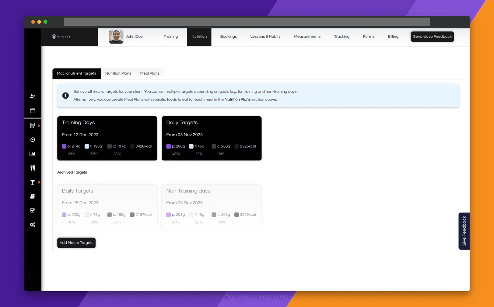
Task: Open archived Non-Training days card title
Action: pos(188,191)
